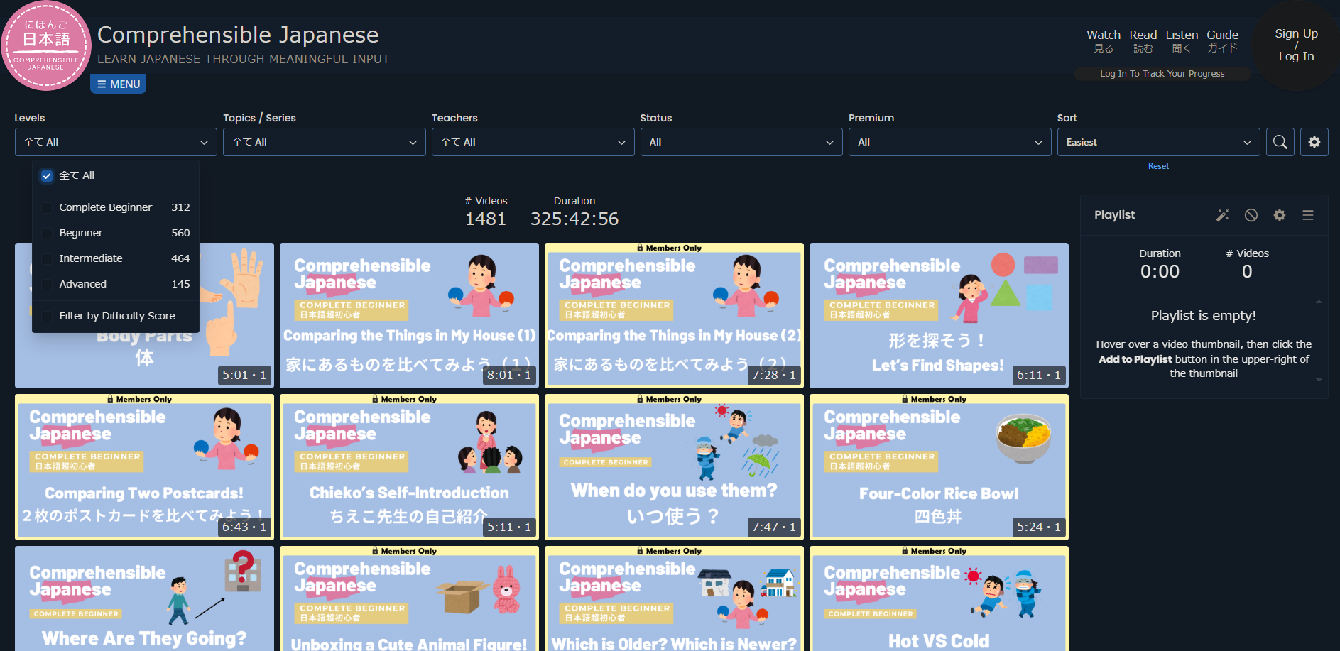Open the Read 読む nav item
The width and height of the screenshot is (1340, 651).
[x=1143, y=40]
